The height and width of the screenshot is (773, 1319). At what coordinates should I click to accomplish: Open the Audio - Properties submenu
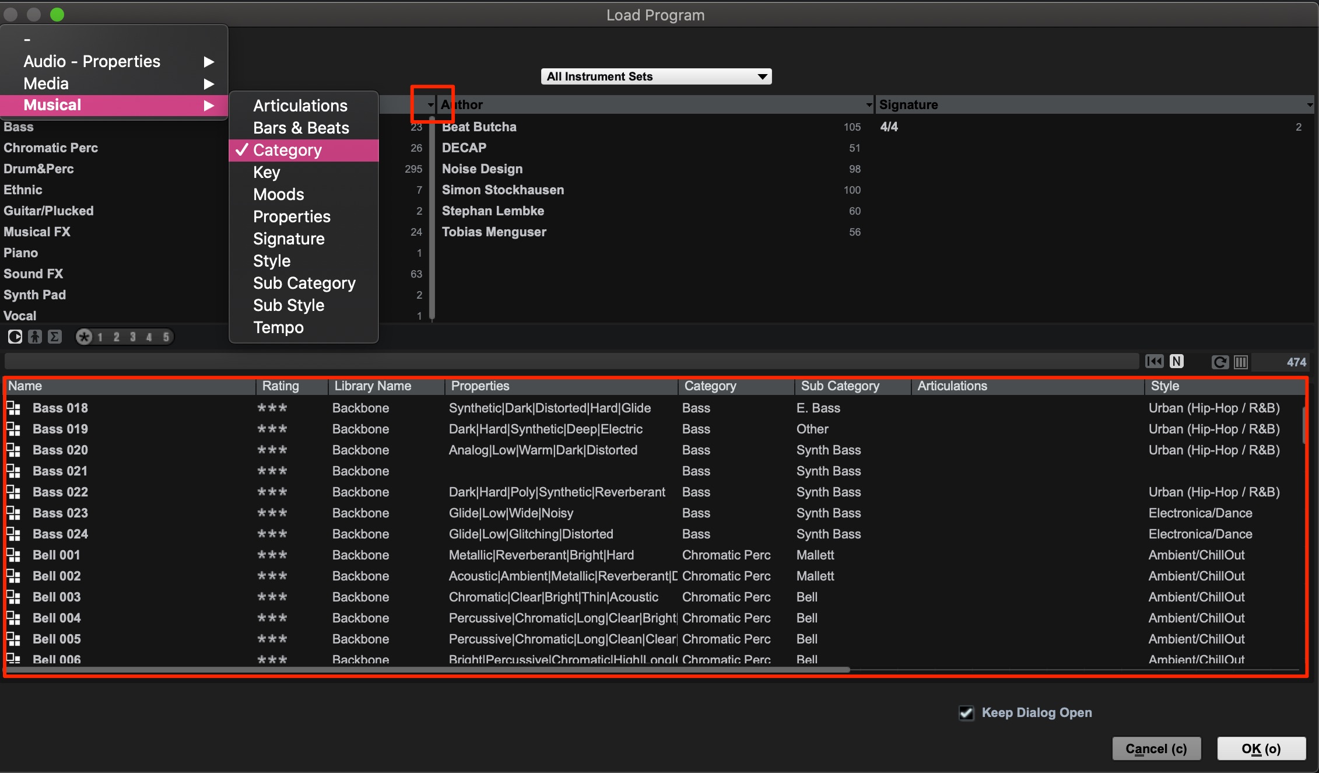114,61
